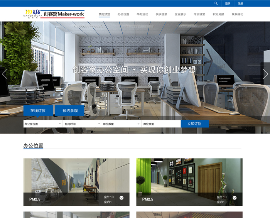Open the 席位数量 dropdown
270x218 pixels.
tap(121, 124)
